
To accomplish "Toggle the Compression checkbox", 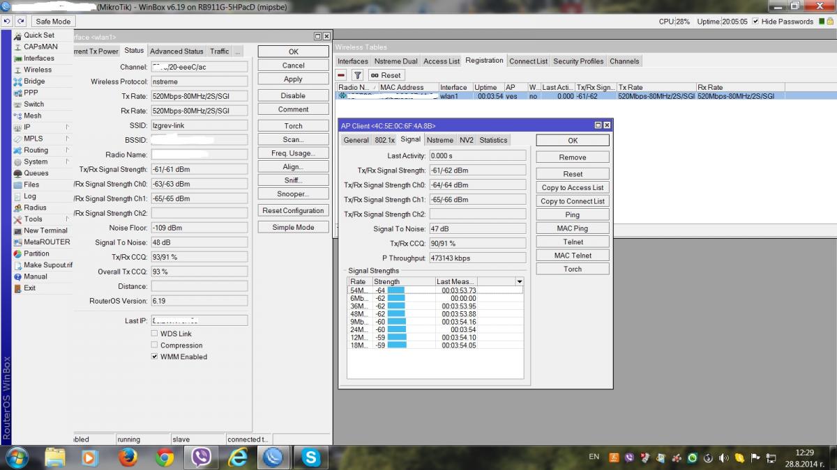I will (155, 345).
